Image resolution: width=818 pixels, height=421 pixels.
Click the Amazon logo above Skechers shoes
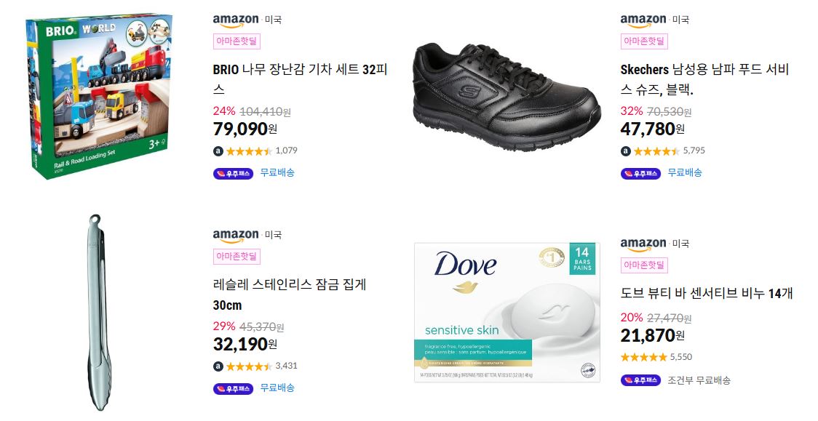pos(643,21)
